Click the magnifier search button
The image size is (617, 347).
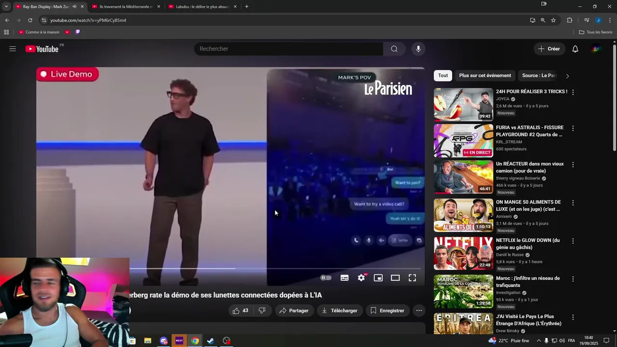pos(394,49)
